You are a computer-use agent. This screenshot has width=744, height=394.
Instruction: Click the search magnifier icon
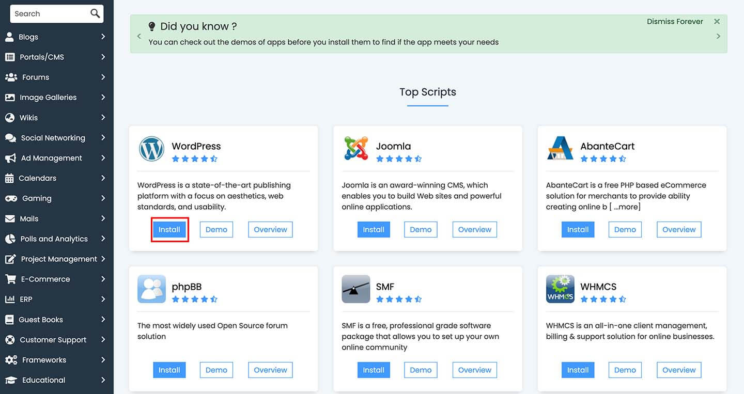[95, 13]
